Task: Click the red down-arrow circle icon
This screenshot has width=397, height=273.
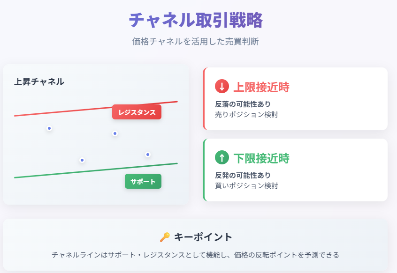Action: pyautogui.click(x=222, y=86)
